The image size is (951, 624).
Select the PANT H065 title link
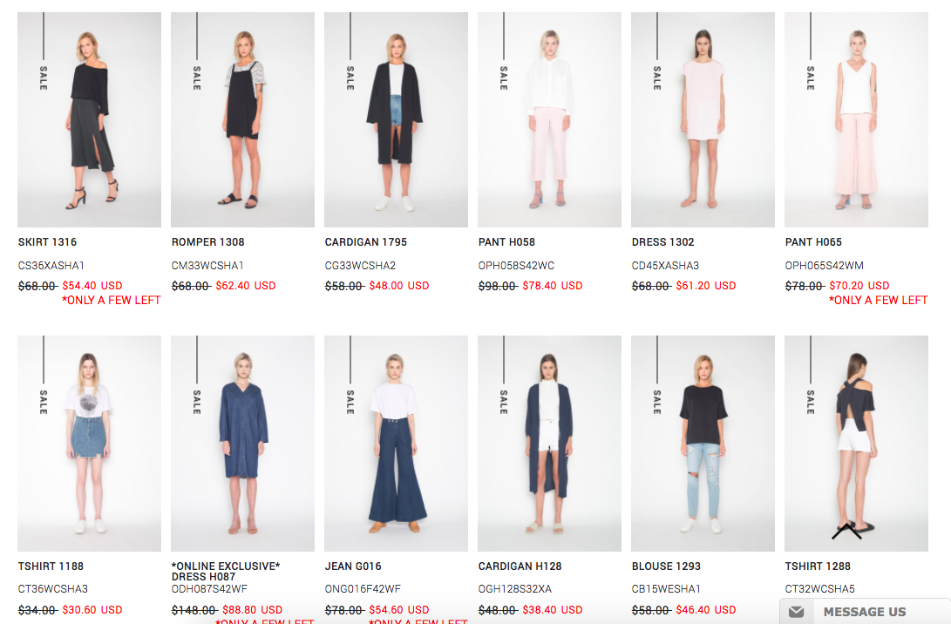pyautogui.click(x=813, y=242)
